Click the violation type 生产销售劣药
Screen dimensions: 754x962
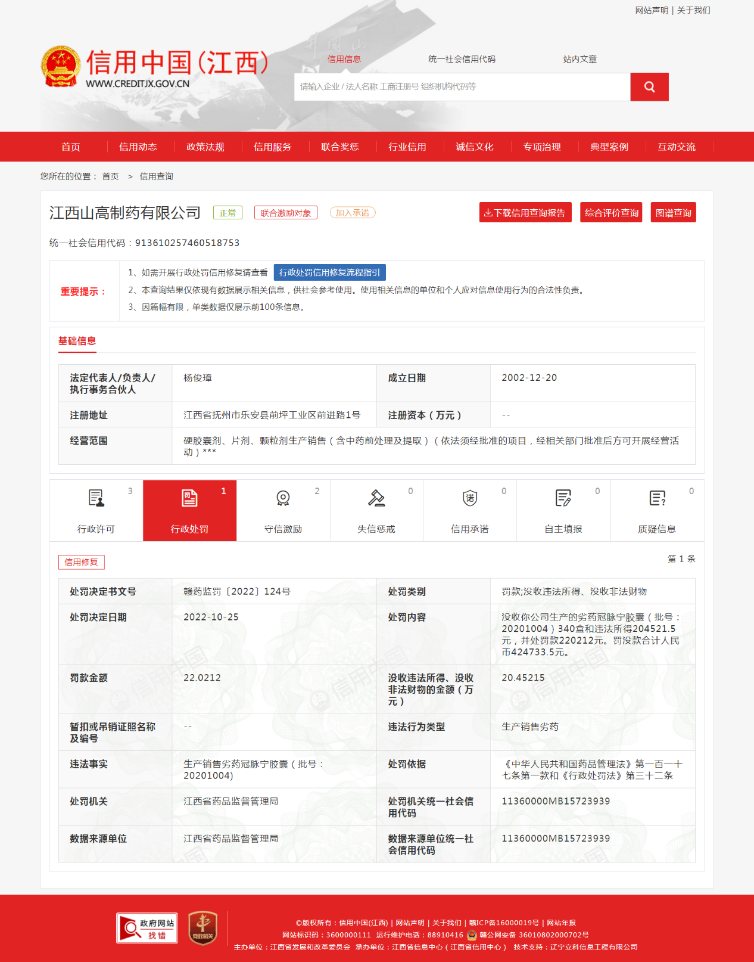530,727
